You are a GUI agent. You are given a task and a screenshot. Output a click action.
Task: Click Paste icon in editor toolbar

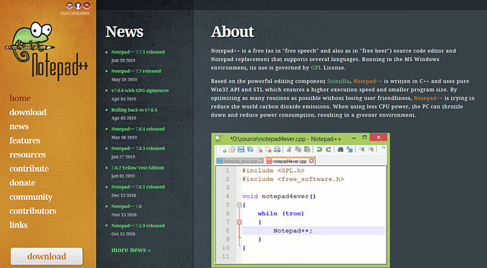[x=307, y=149]
